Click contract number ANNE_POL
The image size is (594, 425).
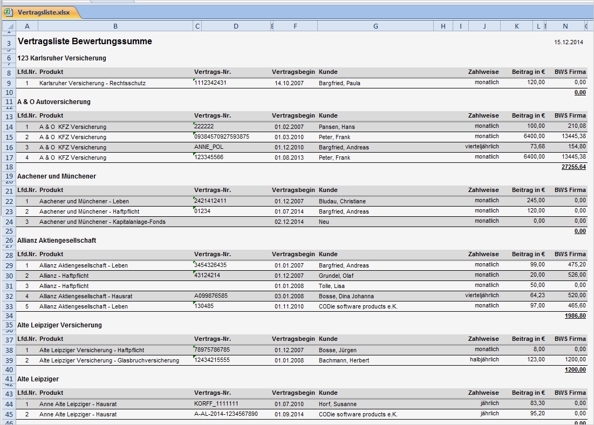pos(209,147)
